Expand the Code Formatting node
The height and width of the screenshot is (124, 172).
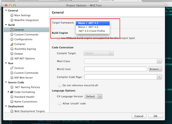point(8,92)
